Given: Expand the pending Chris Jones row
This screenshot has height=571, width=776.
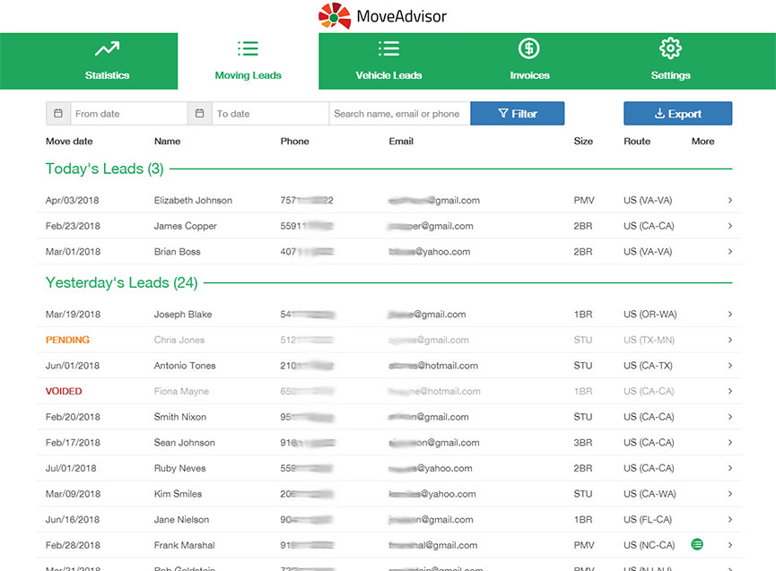Looking at the screenshot, I should coord(730,341).
